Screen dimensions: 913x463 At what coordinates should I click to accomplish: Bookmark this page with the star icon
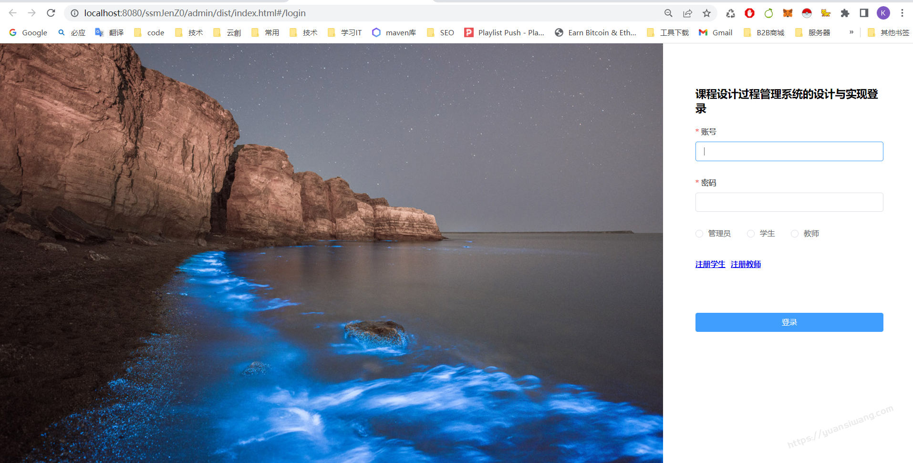[707, 13]
